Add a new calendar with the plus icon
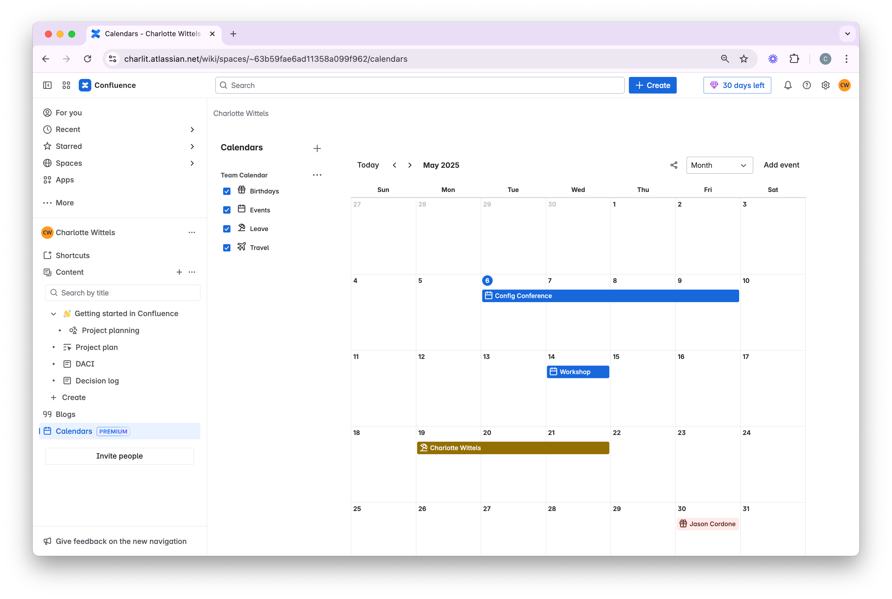The image size is (892, 599). 317,149
